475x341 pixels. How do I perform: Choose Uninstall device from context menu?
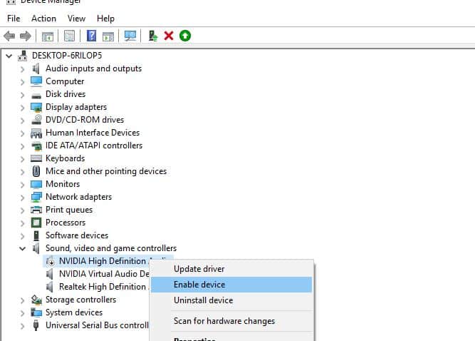(x=231, y=300)
